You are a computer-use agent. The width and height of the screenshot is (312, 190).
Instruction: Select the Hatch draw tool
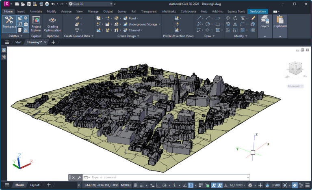(x=217, y=30)
